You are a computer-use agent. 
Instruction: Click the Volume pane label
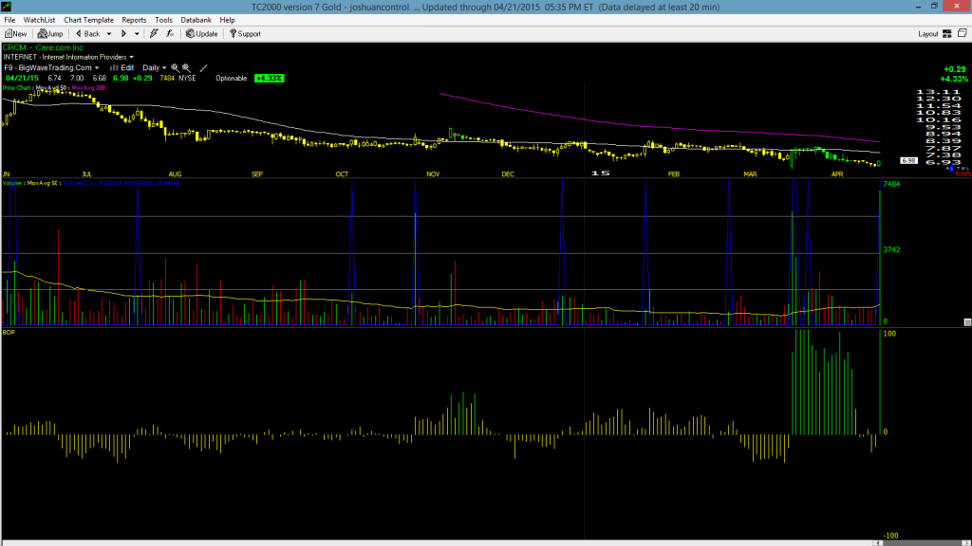pos(12,183)
